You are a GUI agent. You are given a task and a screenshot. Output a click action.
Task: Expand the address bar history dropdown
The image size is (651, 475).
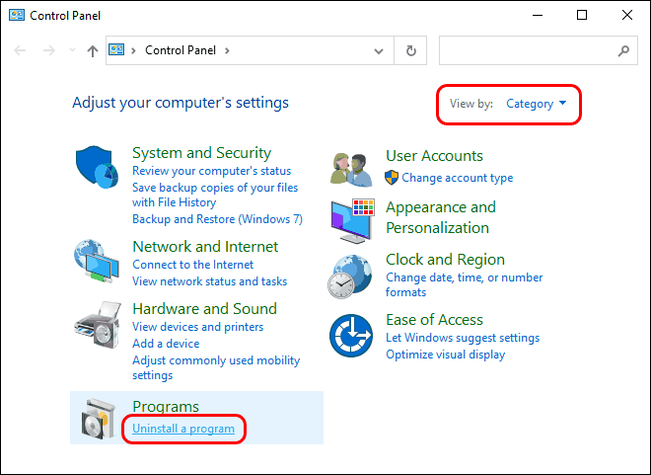coord(378,51)
